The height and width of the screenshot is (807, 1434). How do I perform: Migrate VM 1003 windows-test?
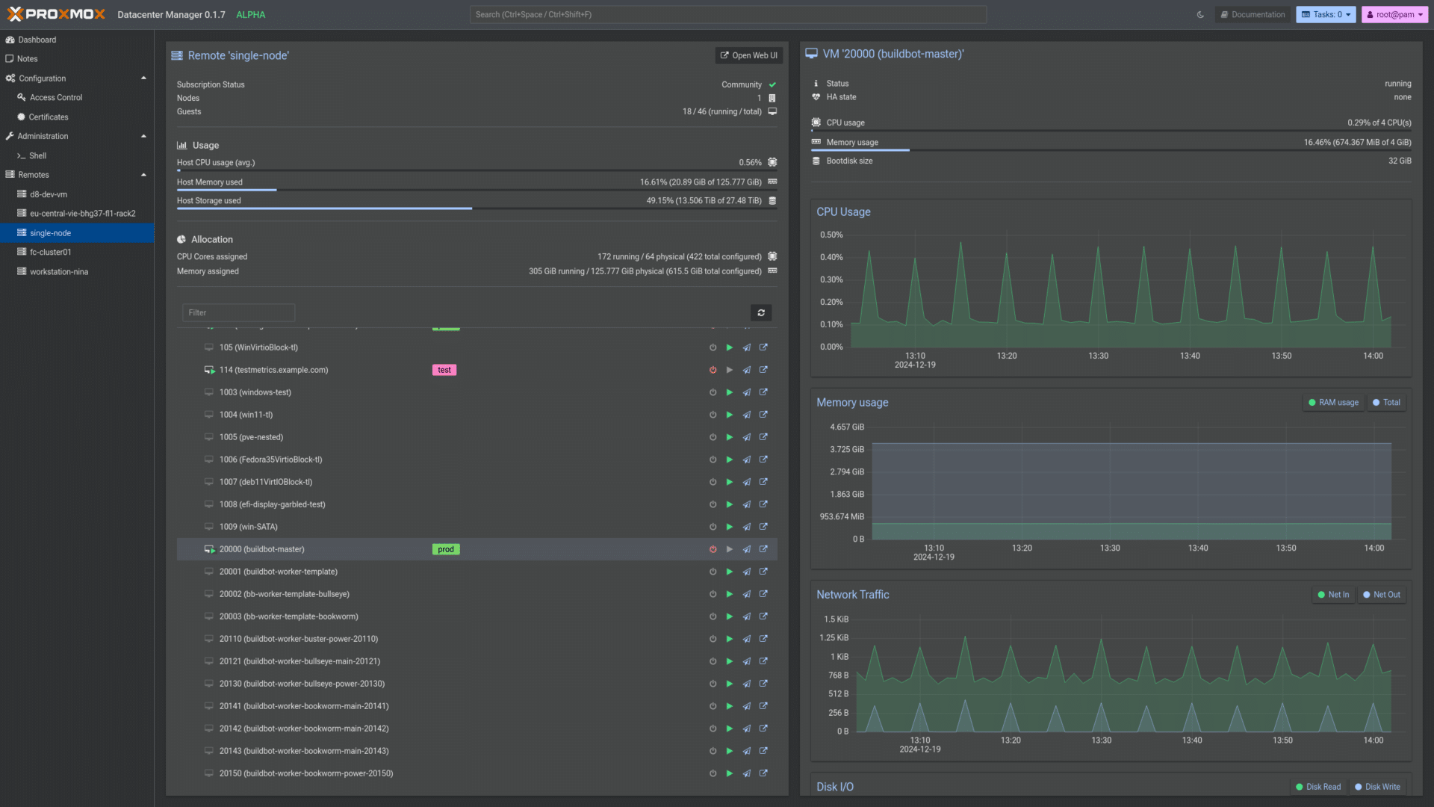pyautogui.click(x=746, y=392)
